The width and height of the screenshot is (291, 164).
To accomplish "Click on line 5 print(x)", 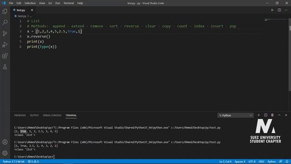I will (35, 41).
